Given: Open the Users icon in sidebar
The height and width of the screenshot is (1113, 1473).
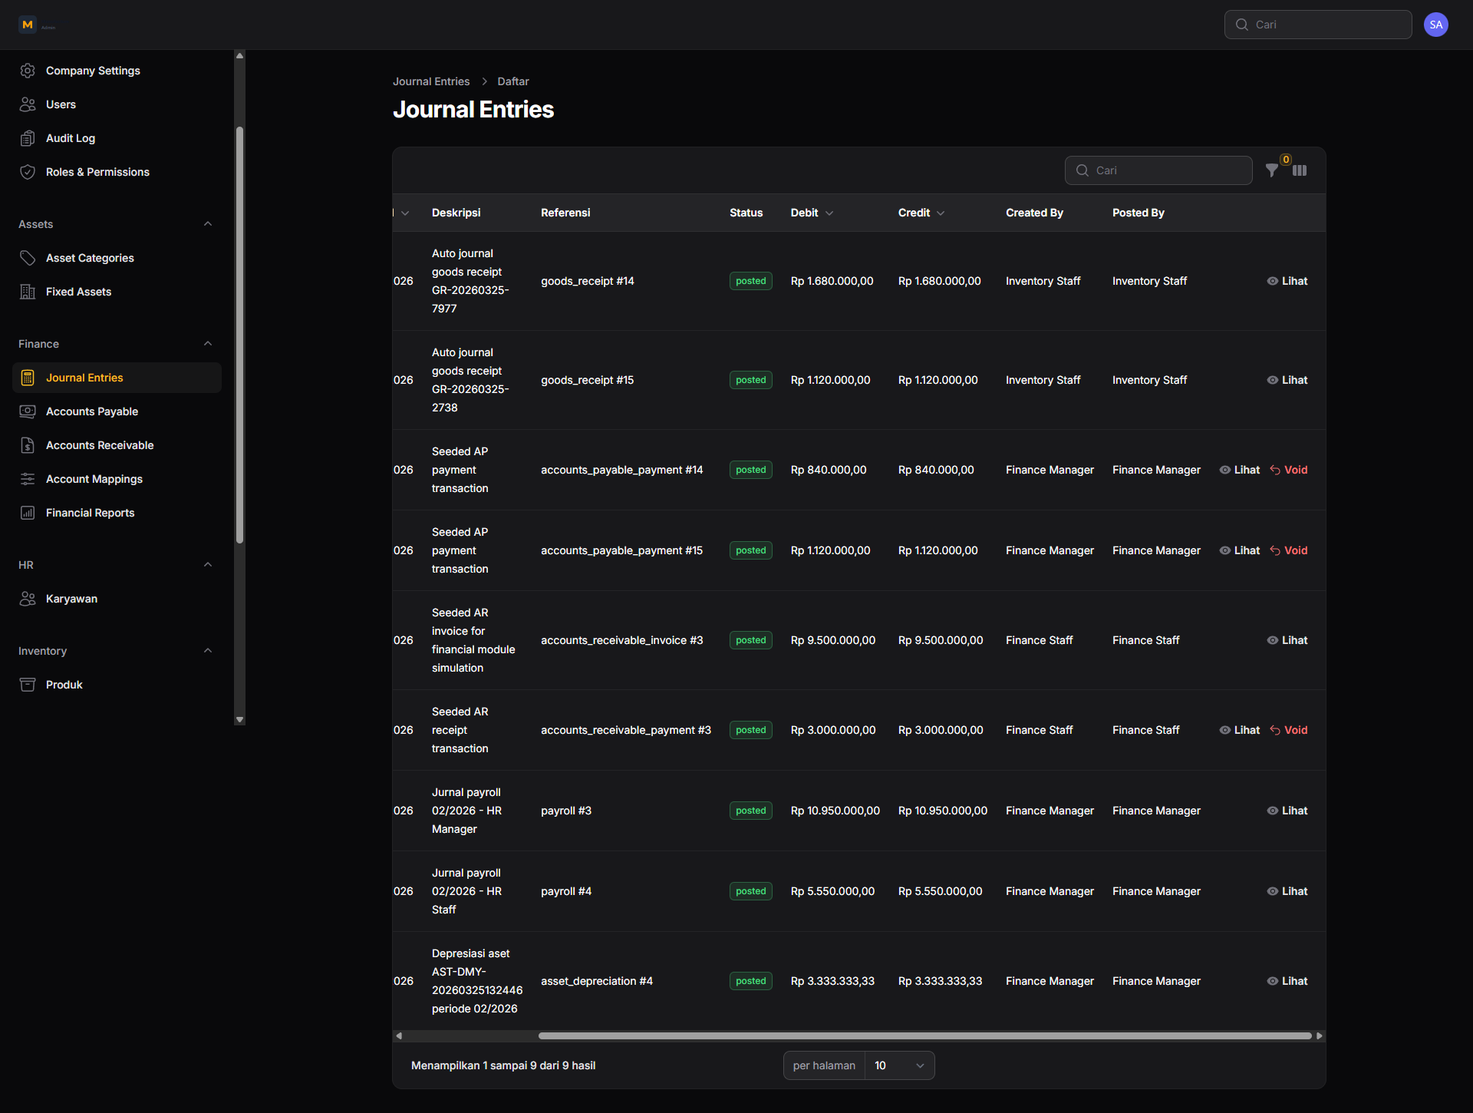Looking at the screenshot, I should (28, 104).
